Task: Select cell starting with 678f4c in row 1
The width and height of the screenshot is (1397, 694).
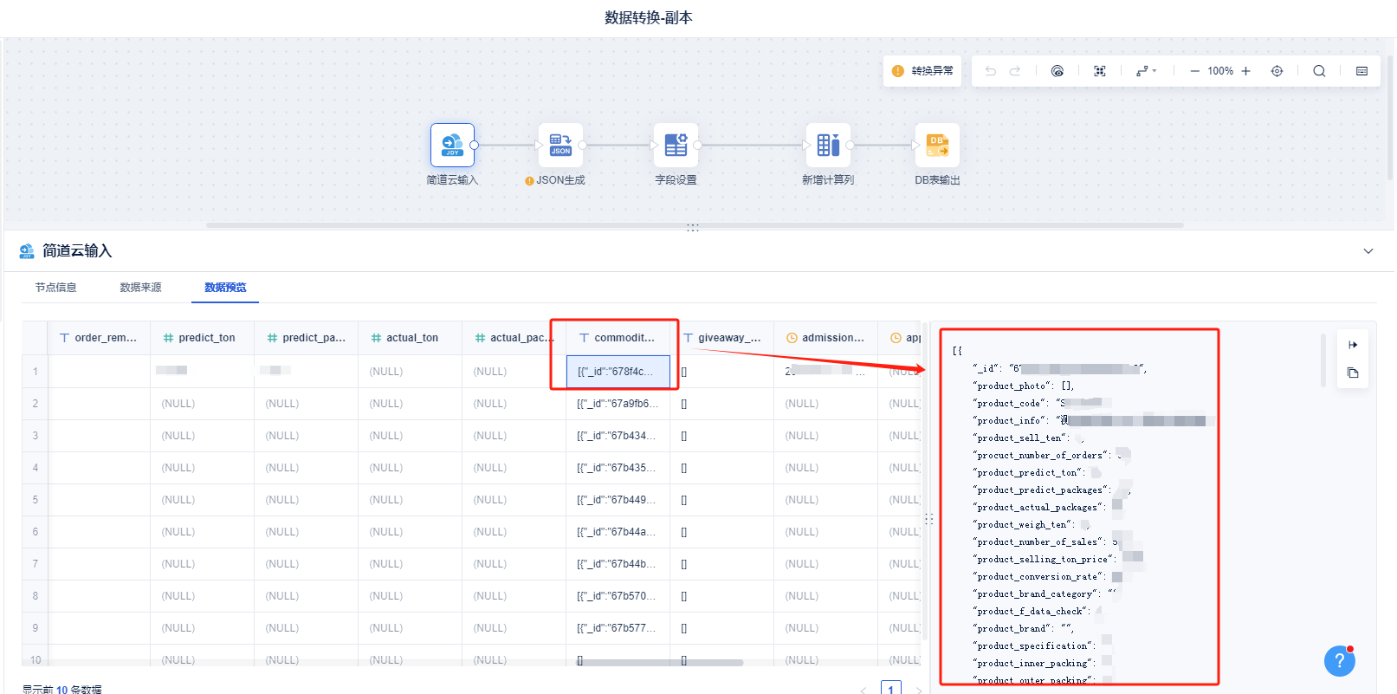Action: pos(618,372)
